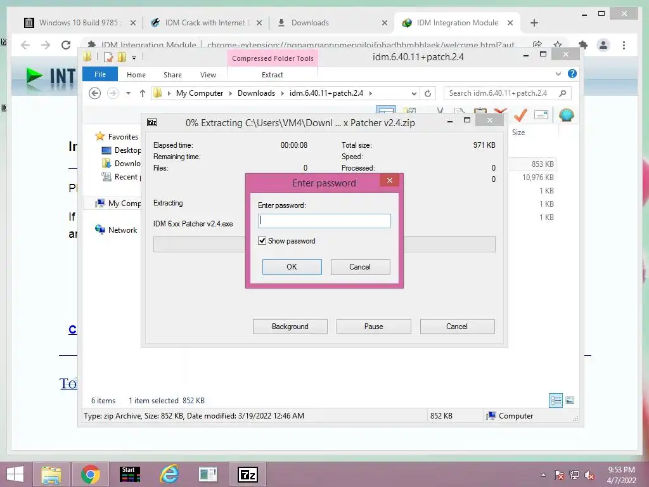Click the extraction progress bar
Screen dimensions: 649x487
324,244
